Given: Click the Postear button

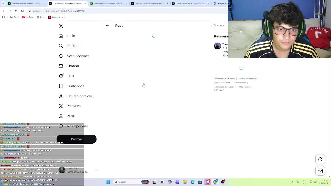Looking at the screenshot, I should [77, 139].
